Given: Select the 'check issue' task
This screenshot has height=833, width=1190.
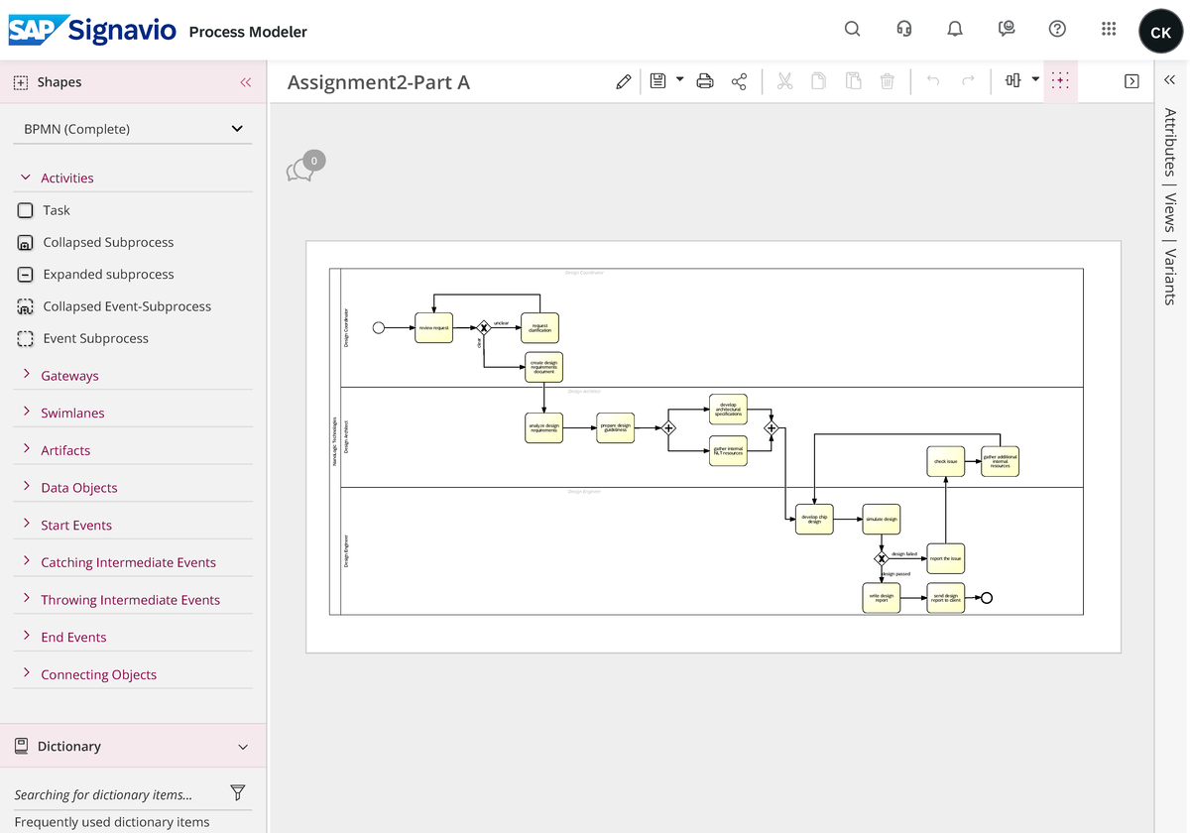Looking at the screenshot, I should coord(945,461).
